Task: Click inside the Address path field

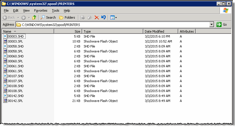Action: click(114, 25)
